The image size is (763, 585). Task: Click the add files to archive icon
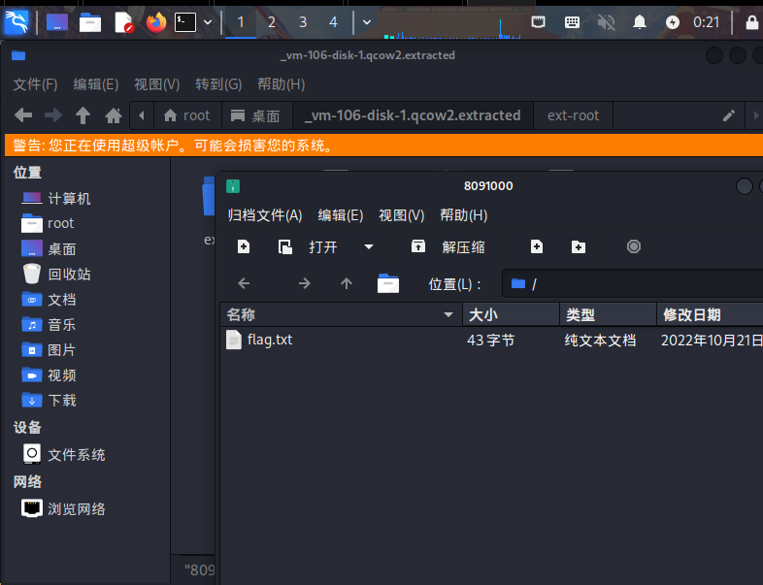point(536,246)
